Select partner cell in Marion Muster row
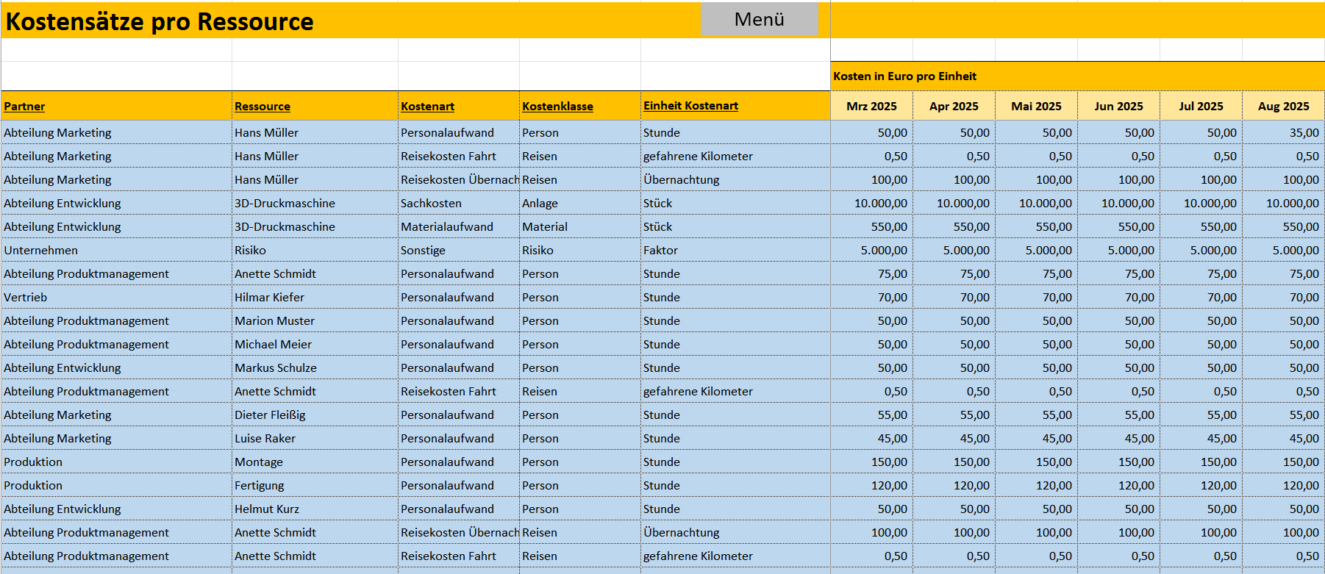 coord(116,320)
